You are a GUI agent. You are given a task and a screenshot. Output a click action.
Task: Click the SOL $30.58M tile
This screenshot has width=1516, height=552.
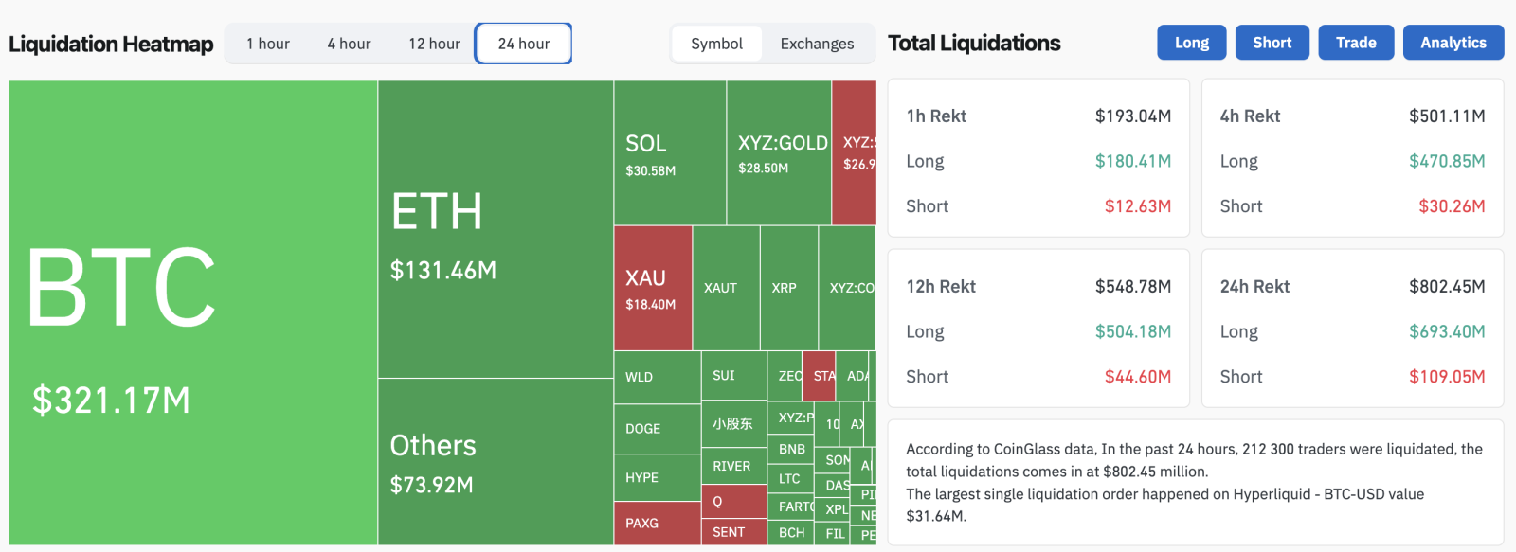click(670, 153)
